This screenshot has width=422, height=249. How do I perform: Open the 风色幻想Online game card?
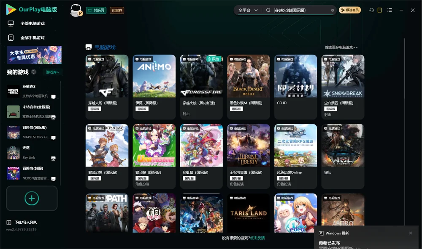pos(295,156)
